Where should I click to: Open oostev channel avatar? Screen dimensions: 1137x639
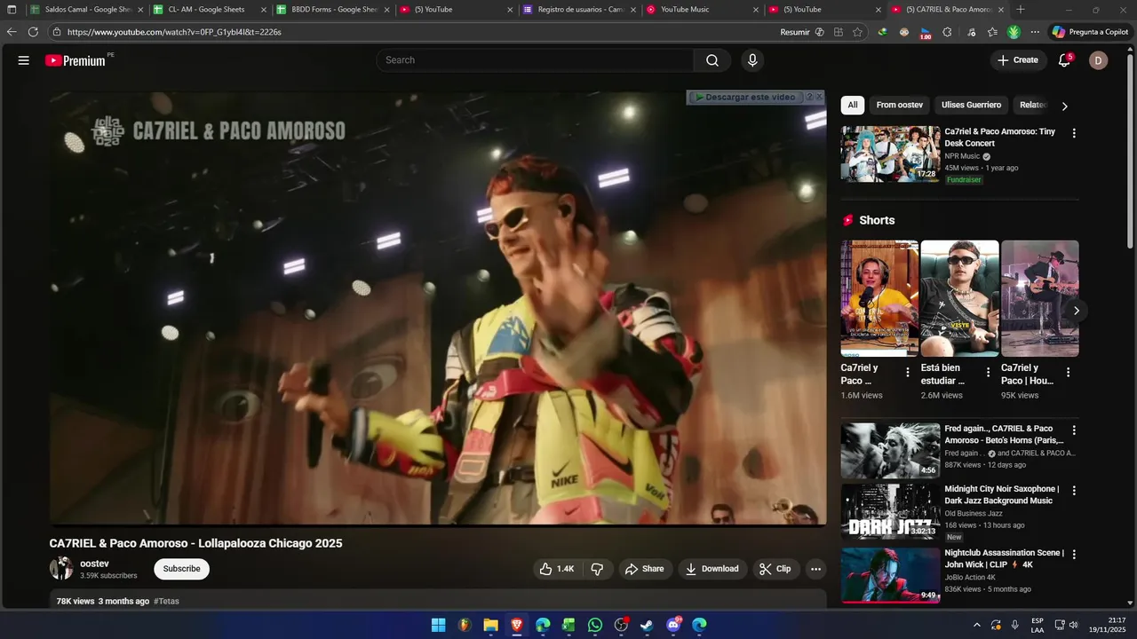(61, 568)
